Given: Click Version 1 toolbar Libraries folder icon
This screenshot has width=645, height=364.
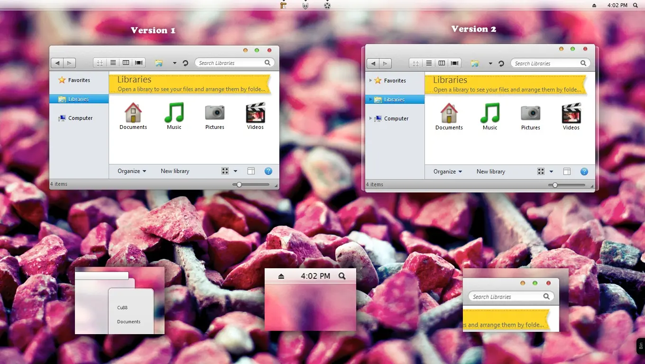Looking at the screenshot, I should pyautogui.click(x=159, y=63).
